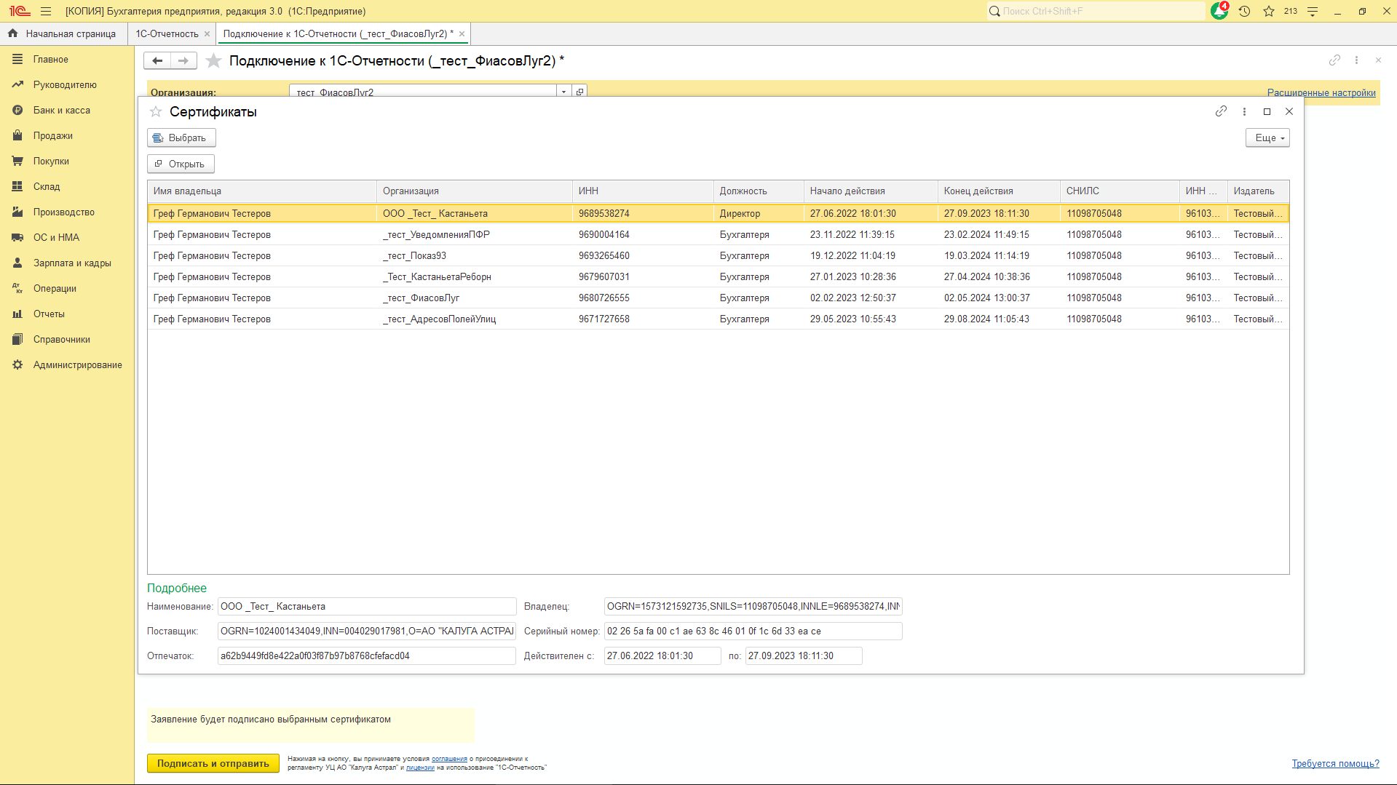1397x785 pixels.
Task: Open Руководителю section in sidebar
Action: click(x=65, y=84)
